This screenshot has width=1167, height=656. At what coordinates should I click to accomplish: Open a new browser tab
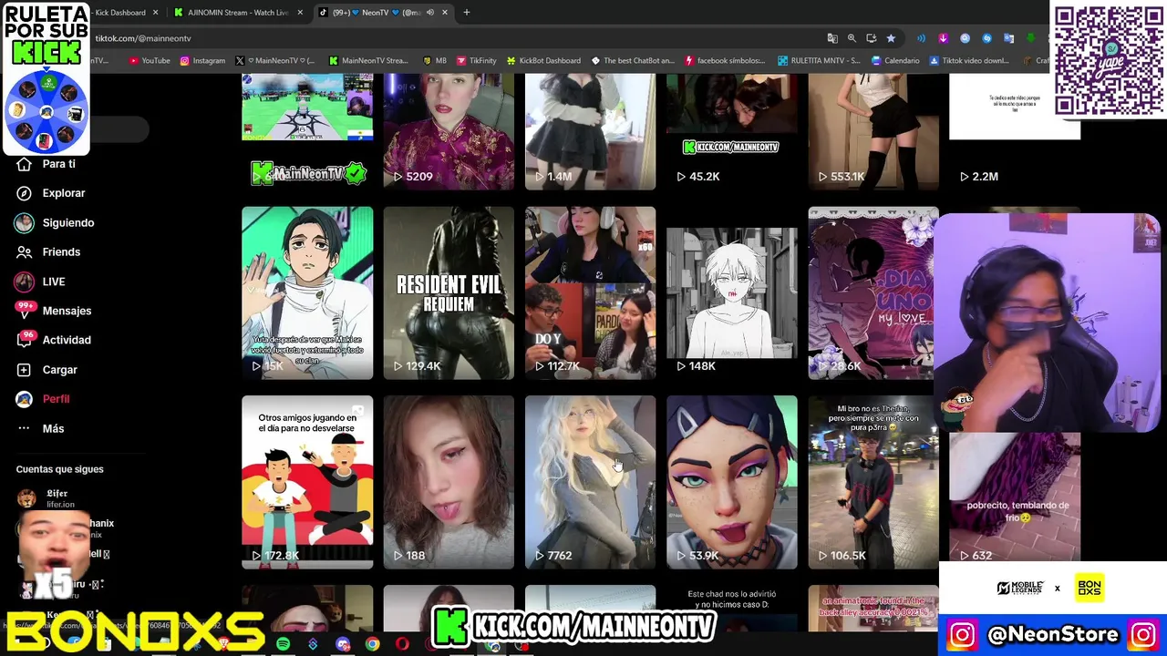466,13
